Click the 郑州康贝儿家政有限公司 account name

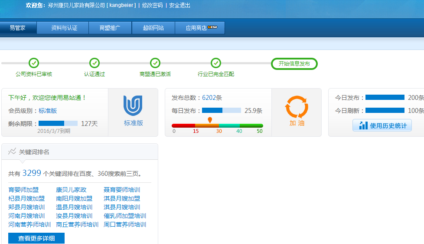pos(76,5)
